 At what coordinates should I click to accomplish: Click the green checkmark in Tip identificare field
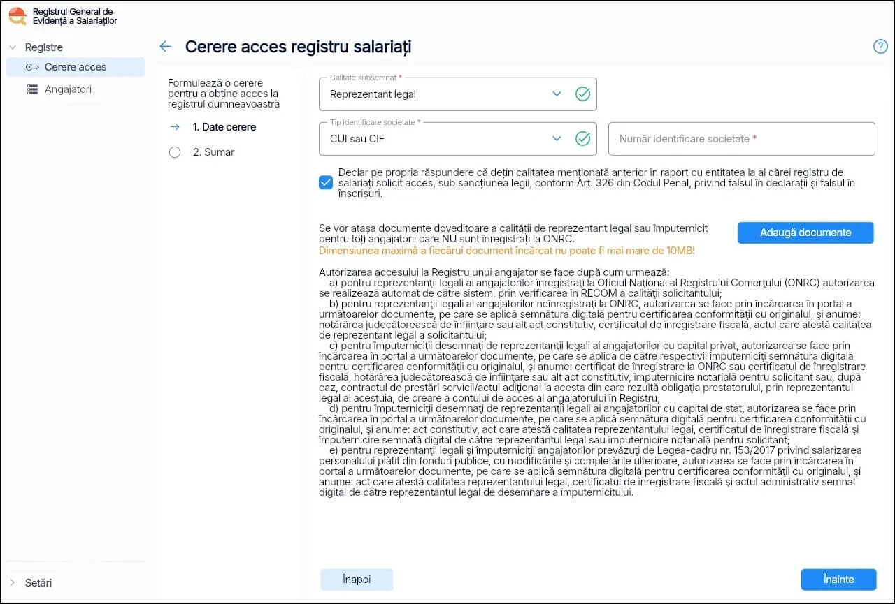click(x=582, y=138)
